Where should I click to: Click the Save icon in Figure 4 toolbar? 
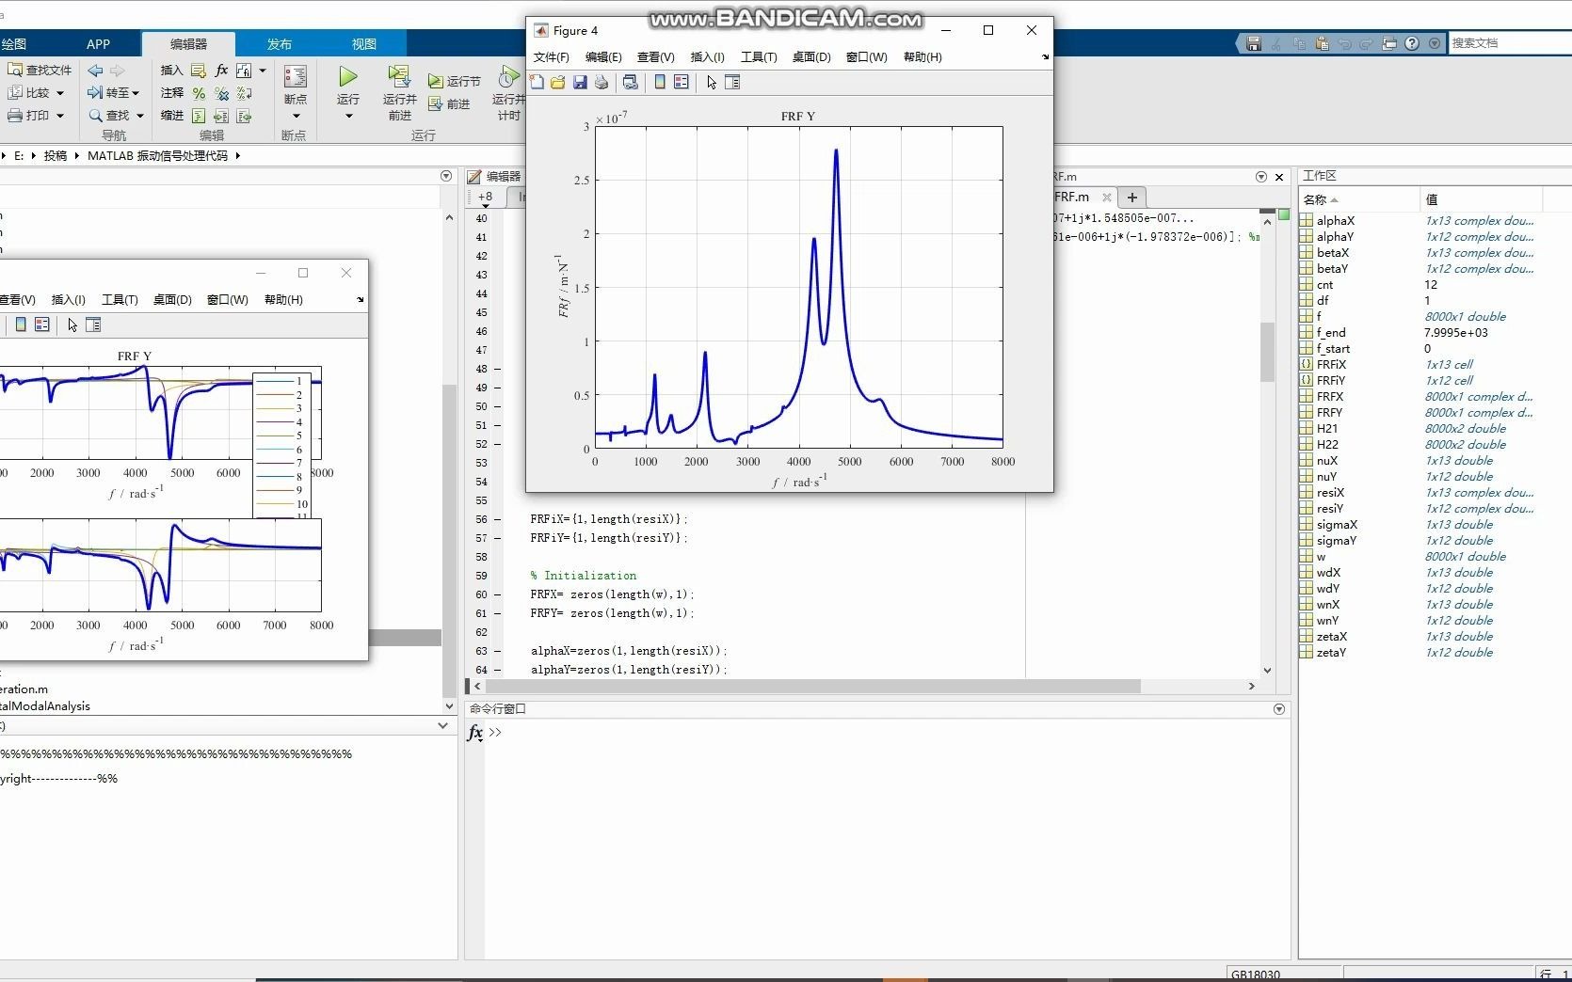[578, 82]
